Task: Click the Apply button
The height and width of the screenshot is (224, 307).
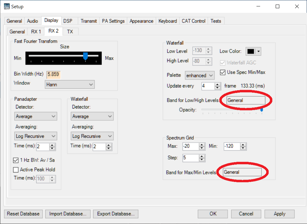Action: tap(279, 214)
